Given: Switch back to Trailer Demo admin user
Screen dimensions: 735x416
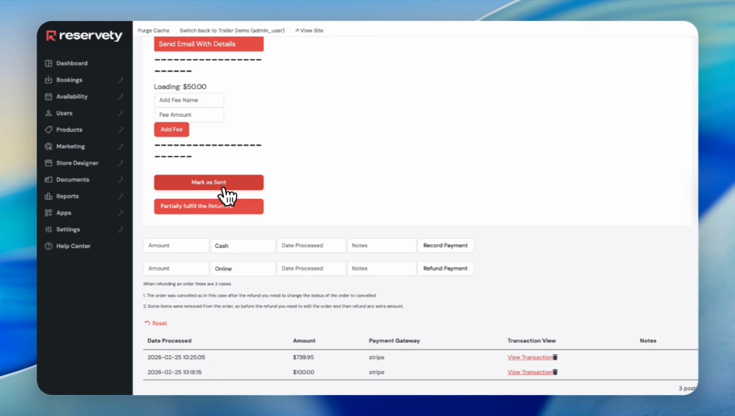Looking at the screenshot, I should pos(232,30).
